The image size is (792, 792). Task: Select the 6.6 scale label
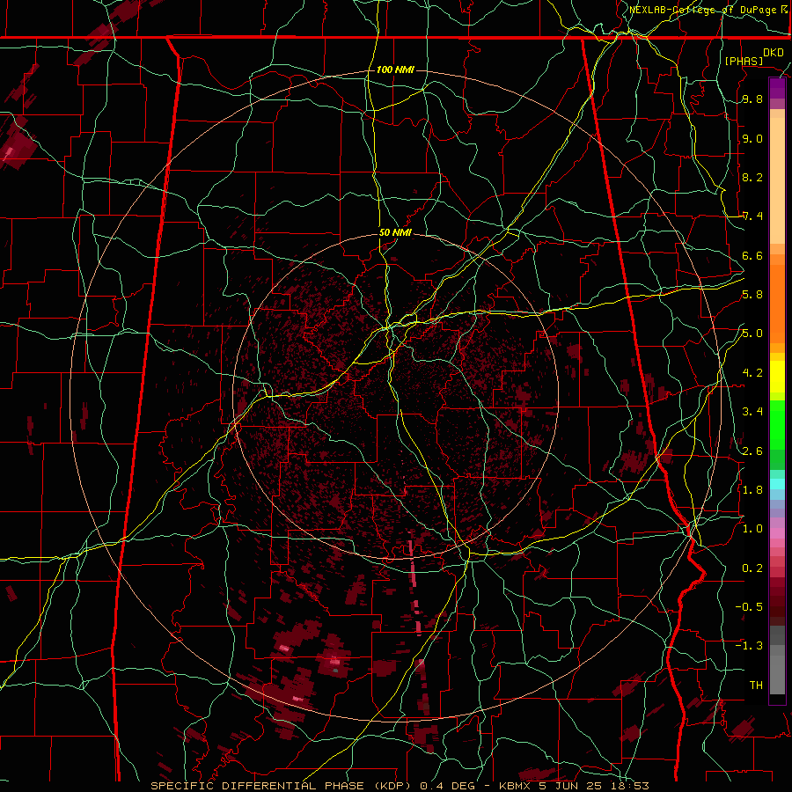pos(752,255)
